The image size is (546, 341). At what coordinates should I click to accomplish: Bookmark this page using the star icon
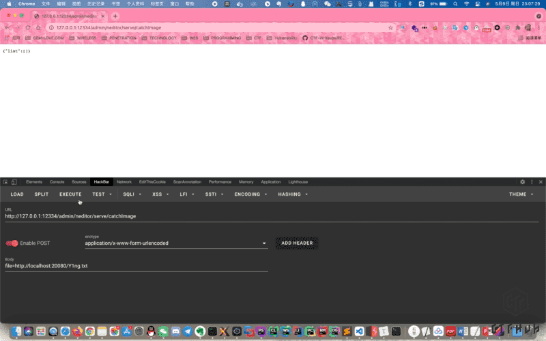[391, 28]
